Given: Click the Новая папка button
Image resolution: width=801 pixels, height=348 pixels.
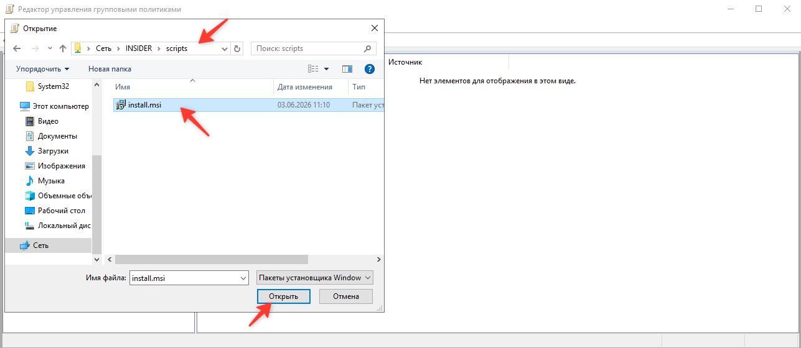Looking at the screenshot, I should coord(110,69).
